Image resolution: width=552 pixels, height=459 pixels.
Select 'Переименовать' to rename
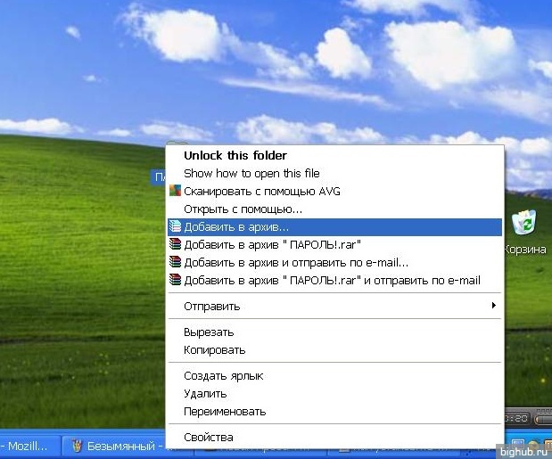coord(225,411)
